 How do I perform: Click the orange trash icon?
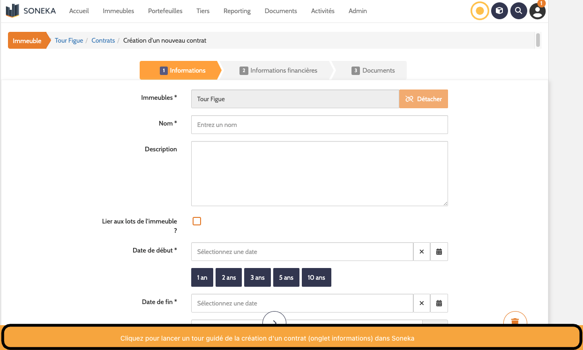pyautogui.click(x=515, y=320)
